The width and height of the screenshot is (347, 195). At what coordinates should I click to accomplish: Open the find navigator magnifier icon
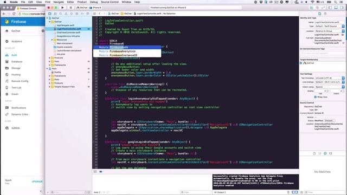pos(60,14)
